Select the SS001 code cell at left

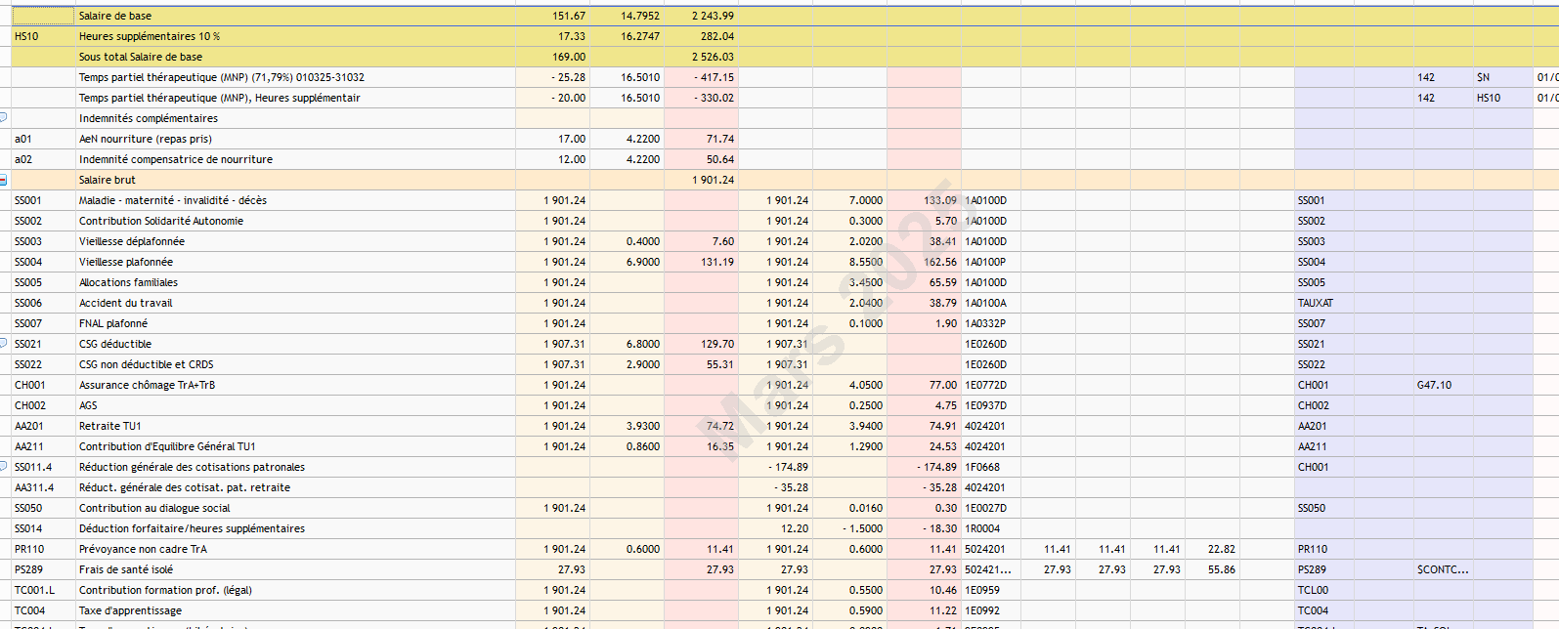42,200
